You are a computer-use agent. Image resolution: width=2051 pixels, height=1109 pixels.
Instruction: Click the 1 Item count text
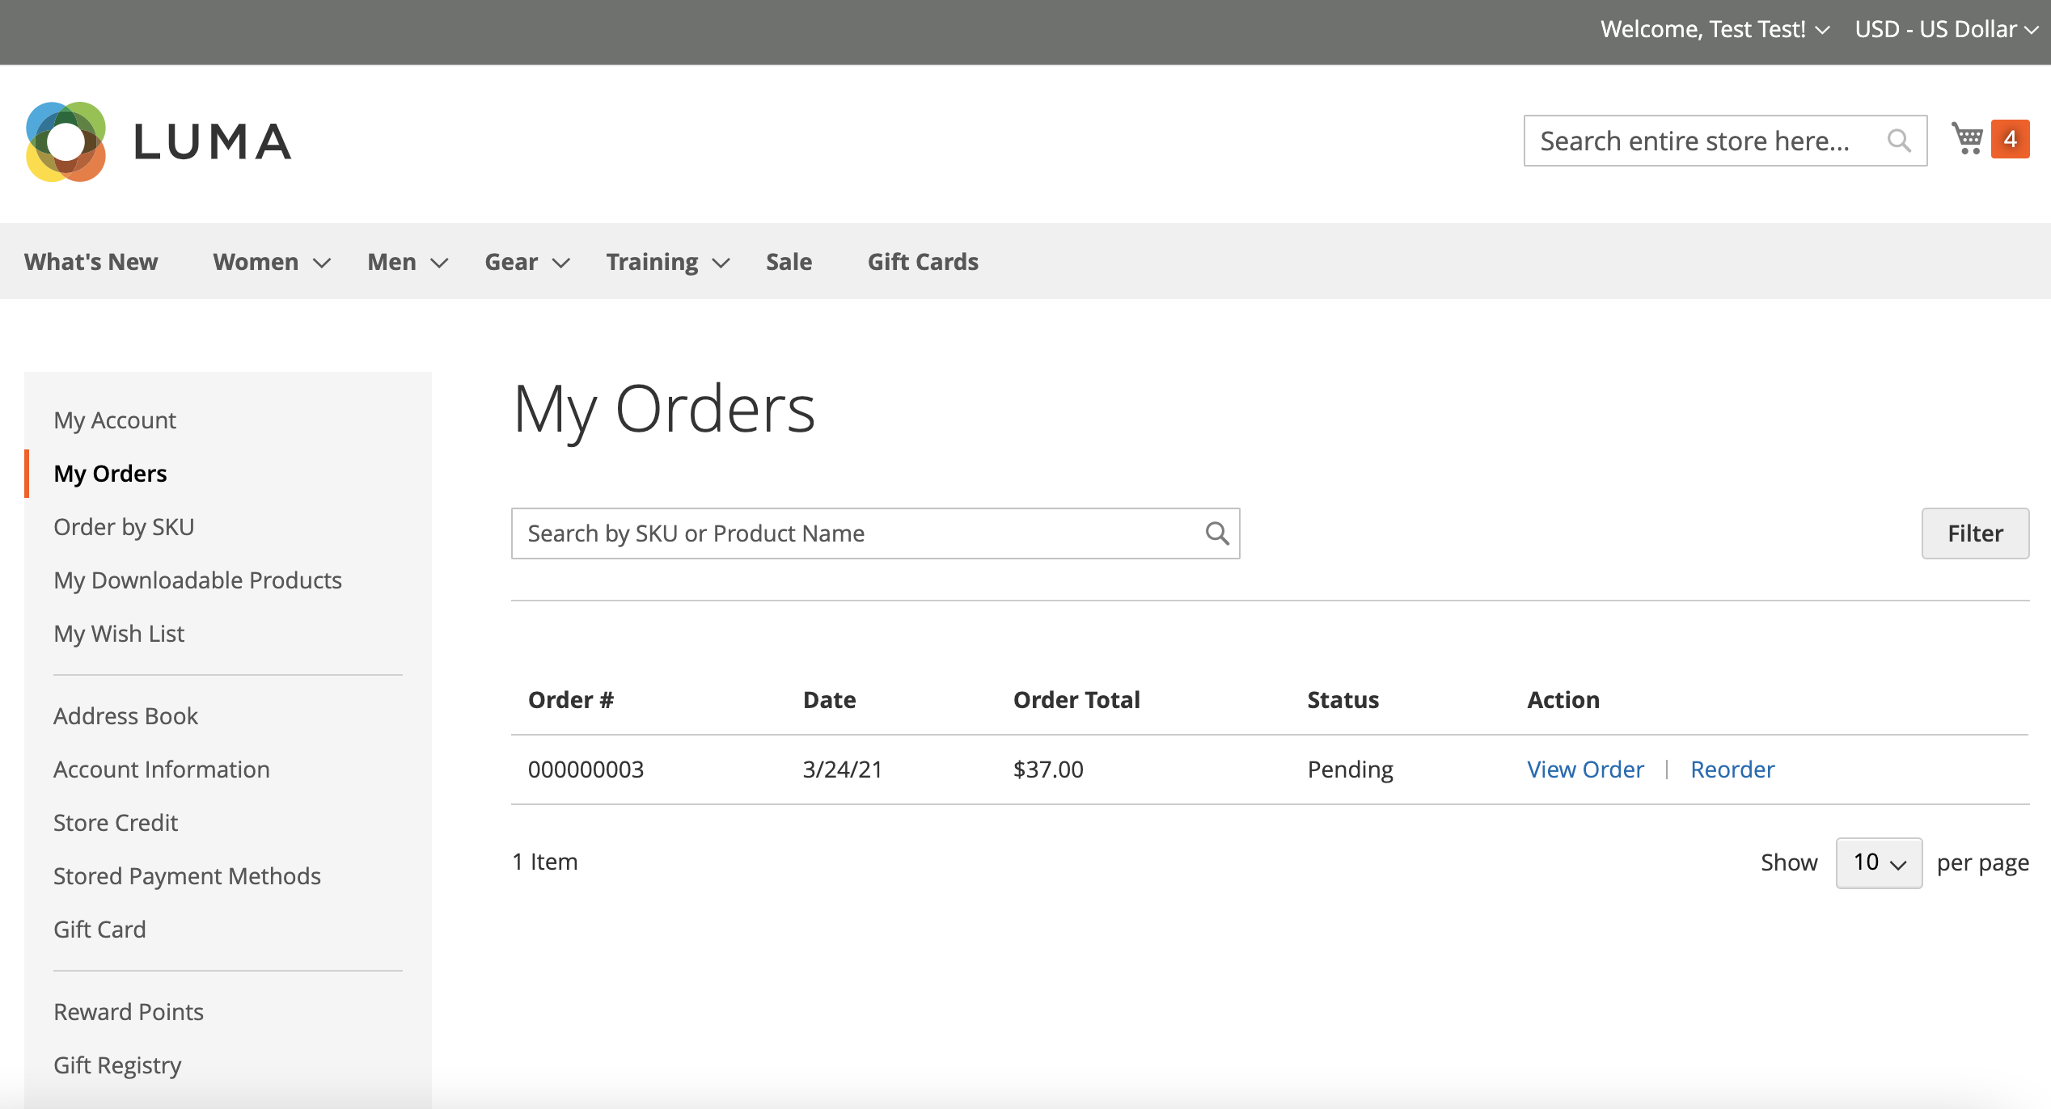545,862
